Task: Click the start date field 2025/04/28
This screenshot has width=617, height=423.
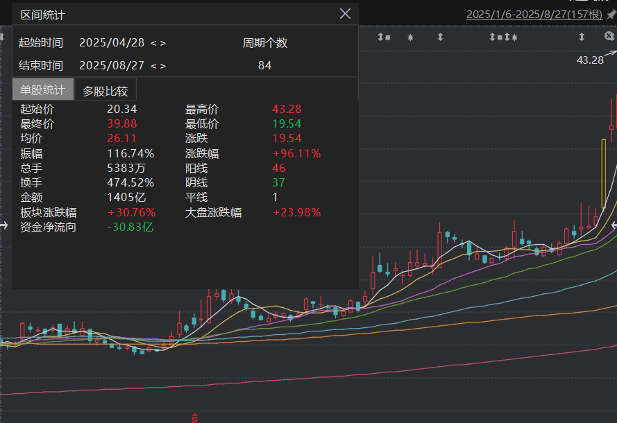Action: 112,43
